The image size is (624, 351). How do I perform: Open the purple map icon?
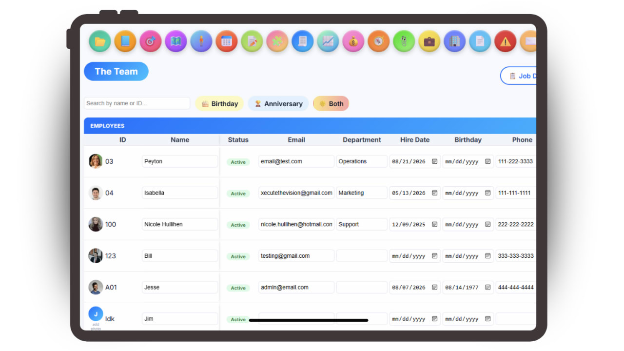pos(176,41)
